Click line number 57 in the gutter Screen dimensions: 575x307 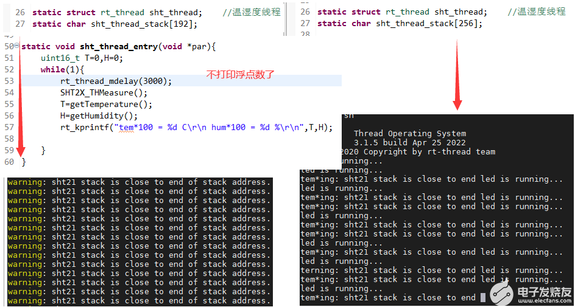9,127
